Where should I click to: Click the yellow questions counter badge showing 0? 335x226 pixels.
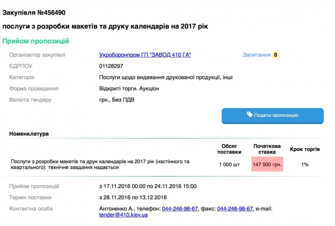276,55
